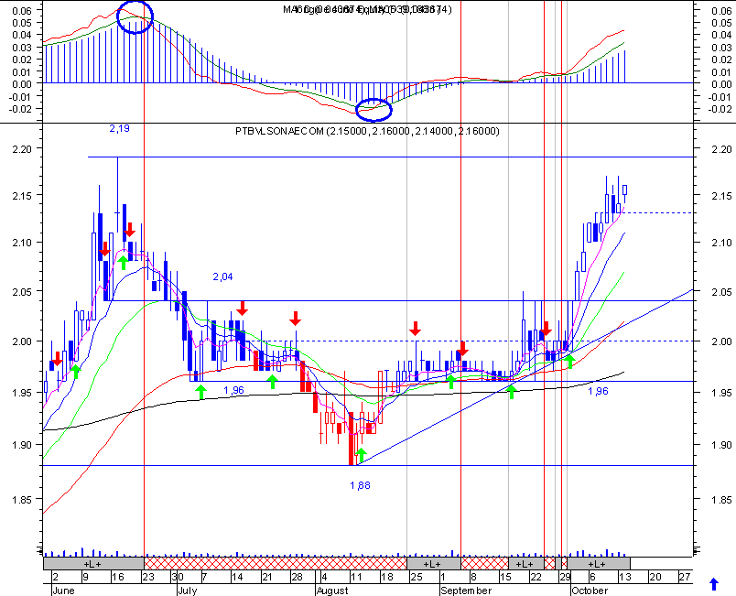Viewport: 736px width, 596px height.
Task: Click 0.06 on the left MACD axis
Action: [22, 10]
